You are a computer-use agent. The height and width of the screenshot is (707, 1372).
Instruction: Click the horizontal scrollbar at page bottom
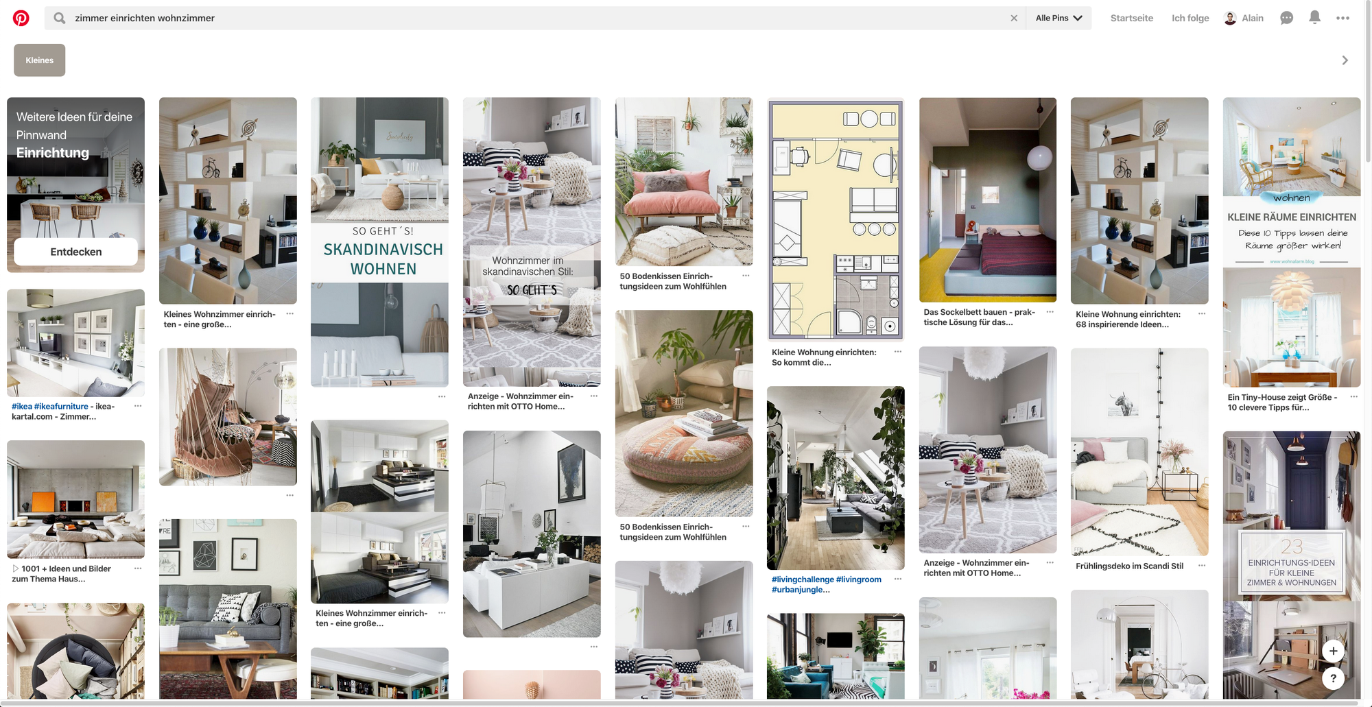coord(679,703)
